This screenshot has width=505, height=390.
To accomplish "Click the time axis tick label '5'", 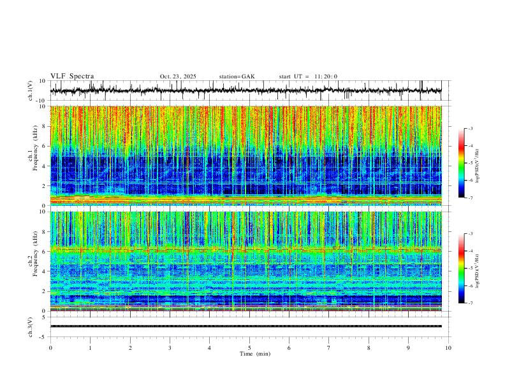I will pyautogui.click(x=249, y=348).
